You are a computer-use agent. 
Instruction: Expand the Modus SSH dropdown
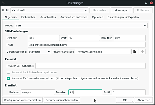(x=81, y=26)
